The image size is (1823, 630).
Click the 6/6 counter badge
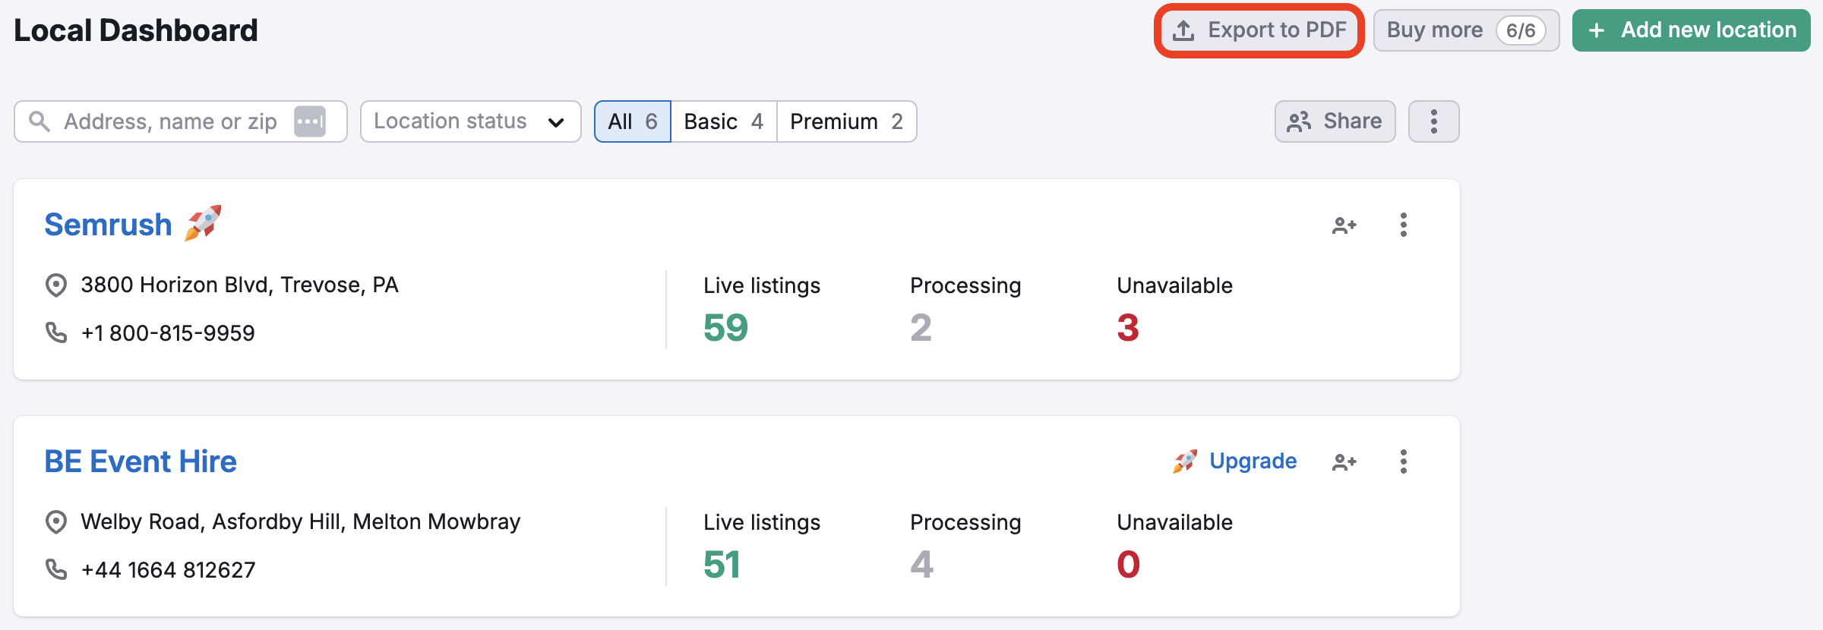[1521, 30]
